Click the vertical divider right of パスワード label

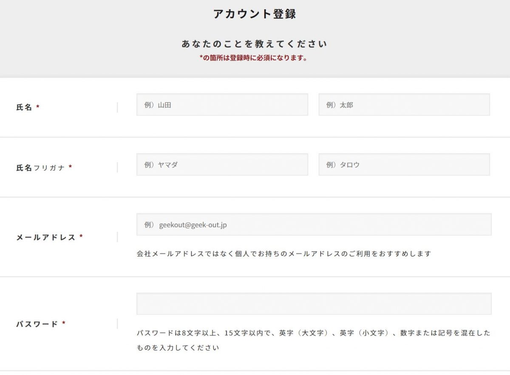point(117,324)
